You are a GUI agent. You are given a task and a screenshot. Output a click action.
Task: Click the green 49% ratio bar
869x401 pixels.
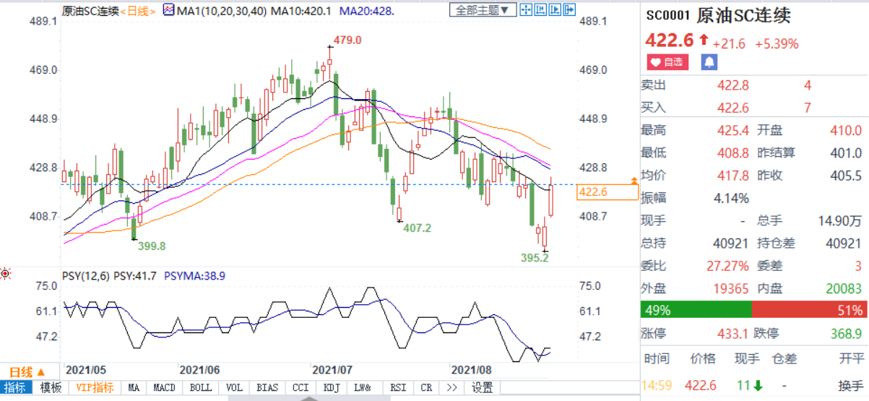pyautogui.click(x=696, y=310)
